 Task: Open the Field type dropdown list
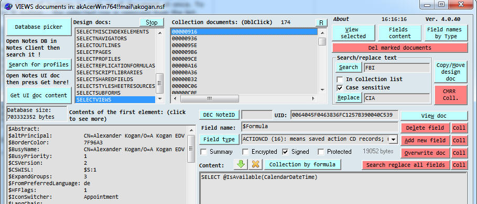click(393, 139)
